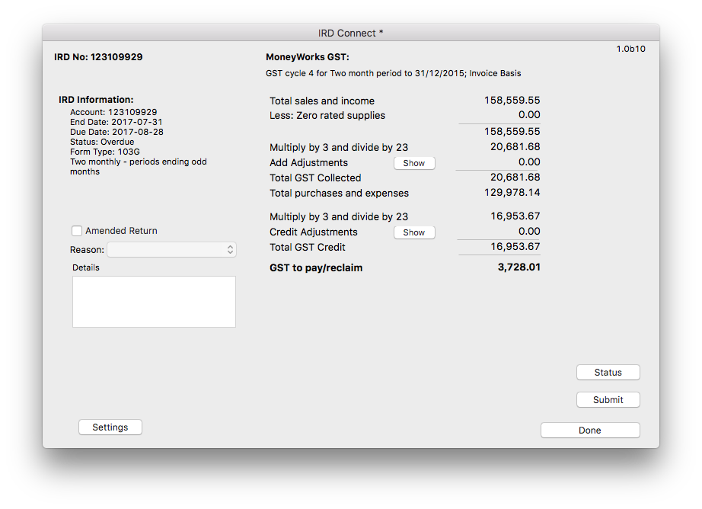Click the 'Status: Overdue' line
This screenshot has width=702, height=509.
[102, 142]
